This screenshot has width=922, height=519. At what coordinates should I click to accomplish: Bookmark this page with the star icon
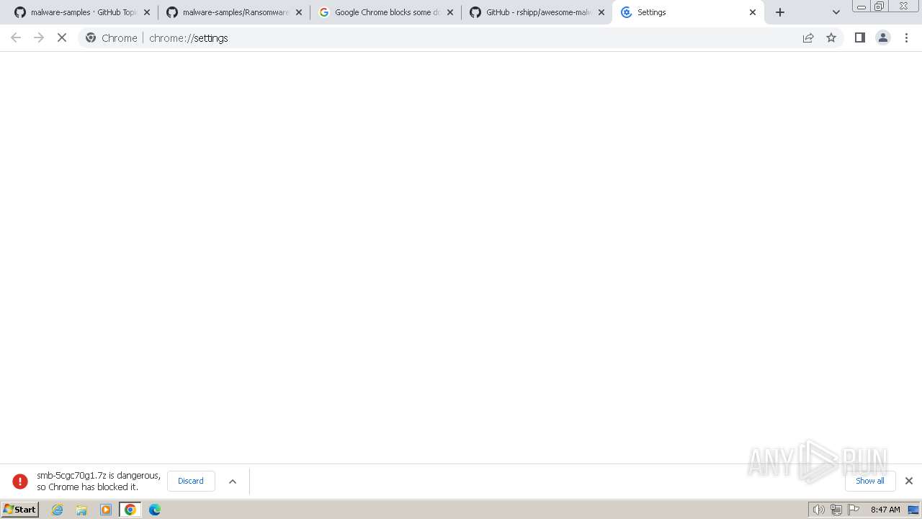pos(831,37)
